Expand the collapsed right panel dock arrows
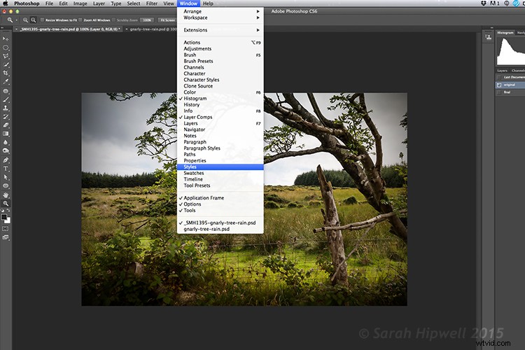525x350 pixels. [491, 28]
